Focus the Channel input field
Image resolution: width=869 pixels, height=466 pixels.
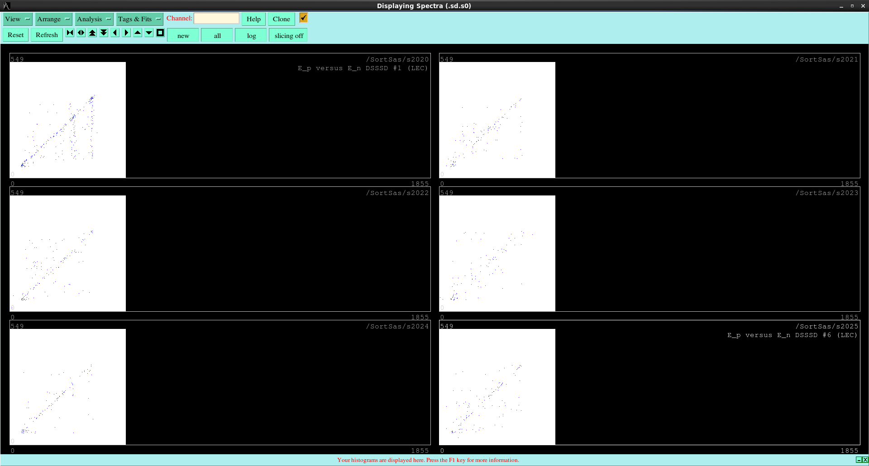(216, 18)
